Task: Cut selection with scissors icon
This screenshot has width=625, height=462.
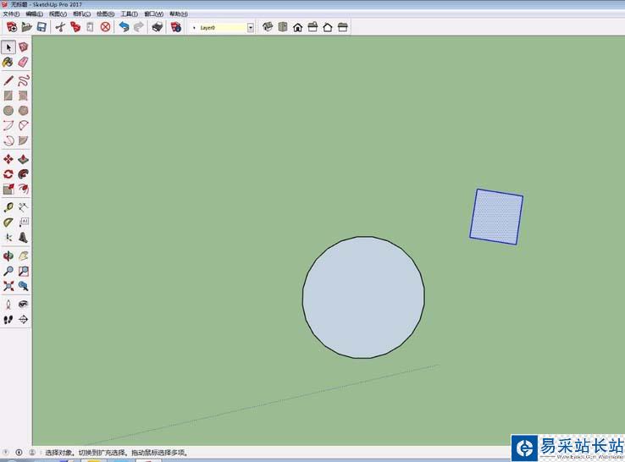Action: coord(60,27)
